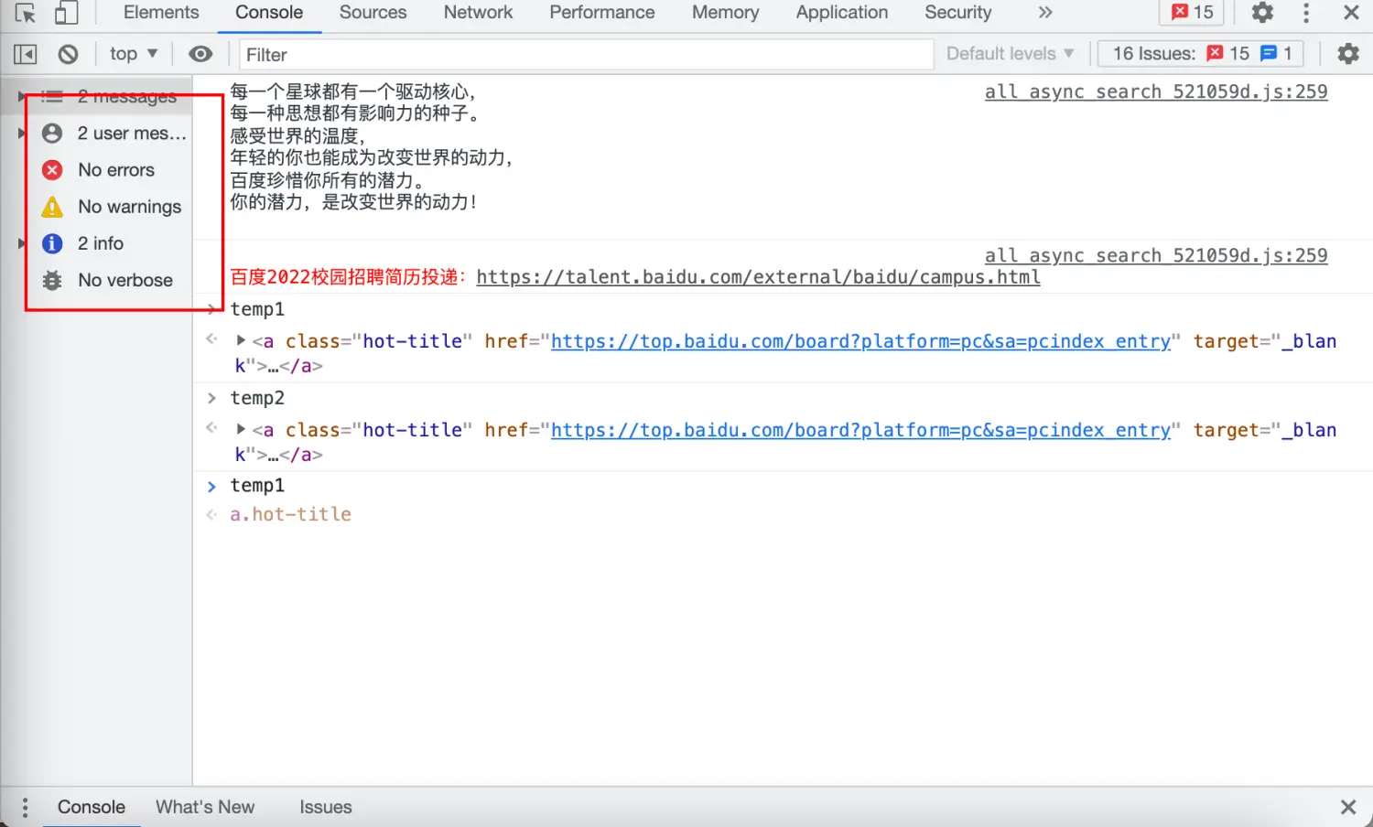Click the temp2 console input entry
Screen dimensions: 1373x827
point(257,398)
